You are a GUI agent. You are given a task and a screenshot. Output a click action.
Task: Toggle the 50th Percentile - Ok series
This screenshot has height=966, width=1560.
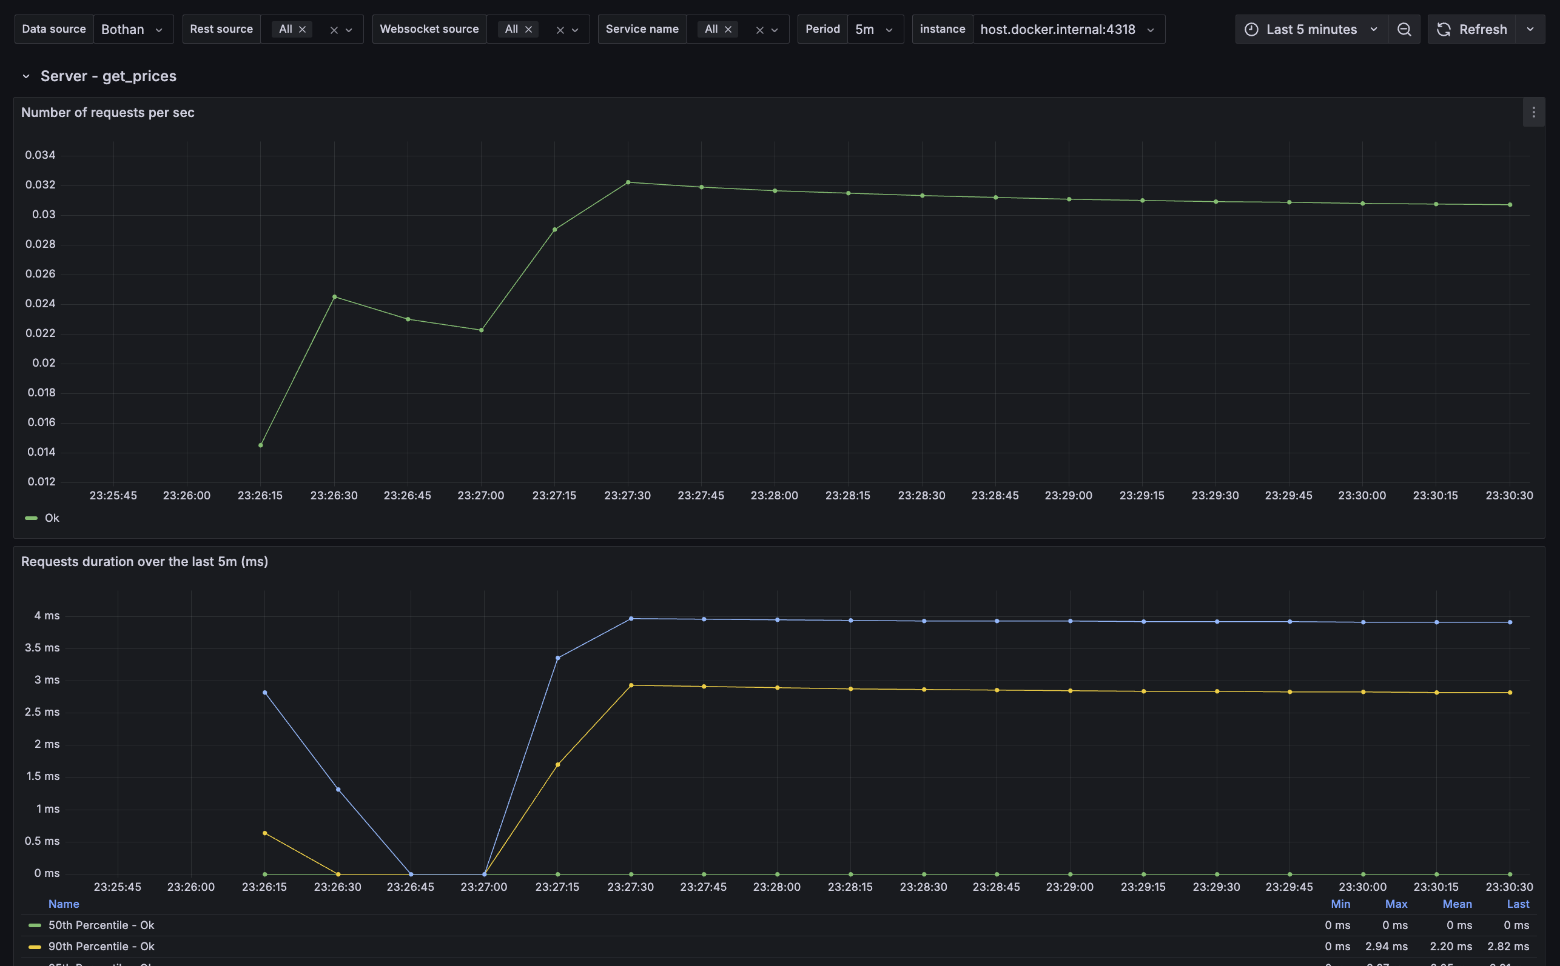[x=101, y=925]
